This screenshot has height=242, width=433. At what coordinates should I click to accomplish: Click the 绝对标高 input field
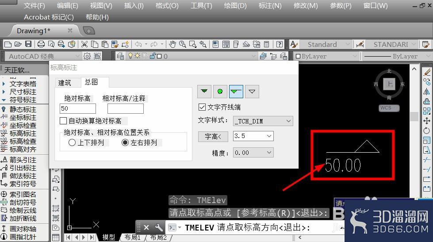click(77, 108)
